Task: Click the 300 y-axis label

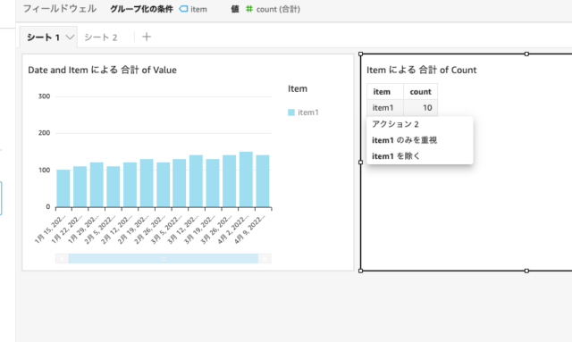Action: (44, 96)
